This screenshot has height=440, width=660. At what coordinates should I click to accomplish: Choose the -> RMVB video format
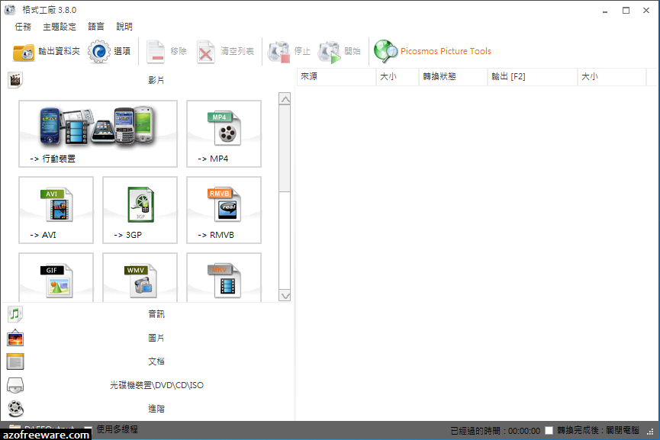coord(224,210)
